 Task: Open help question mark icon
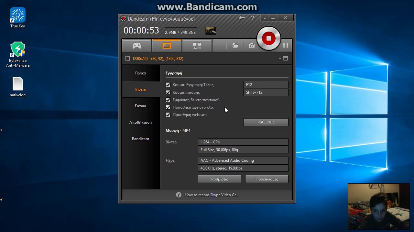pyautogui.click(x=253, y=18)
